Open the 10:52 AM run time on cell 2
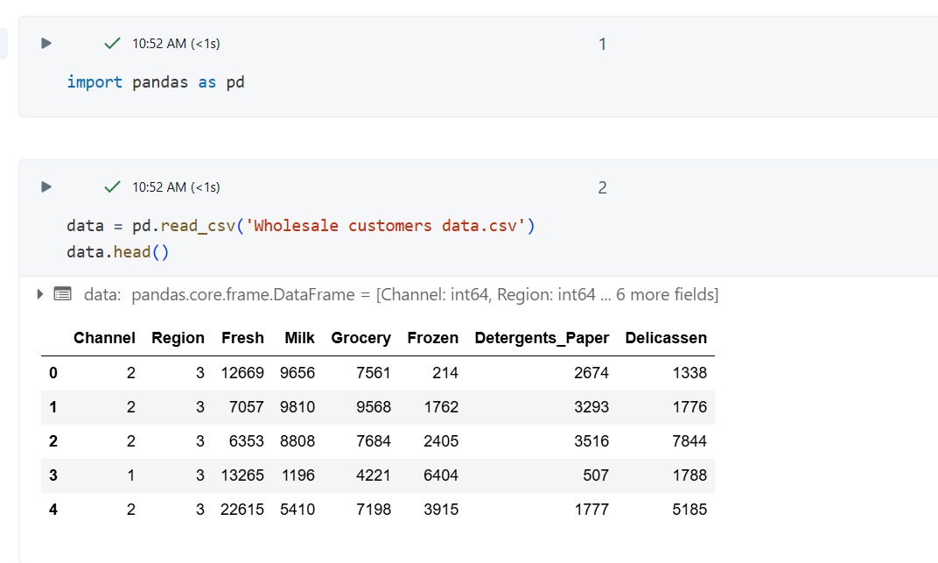The image size is (938, 563). (176, 186)
